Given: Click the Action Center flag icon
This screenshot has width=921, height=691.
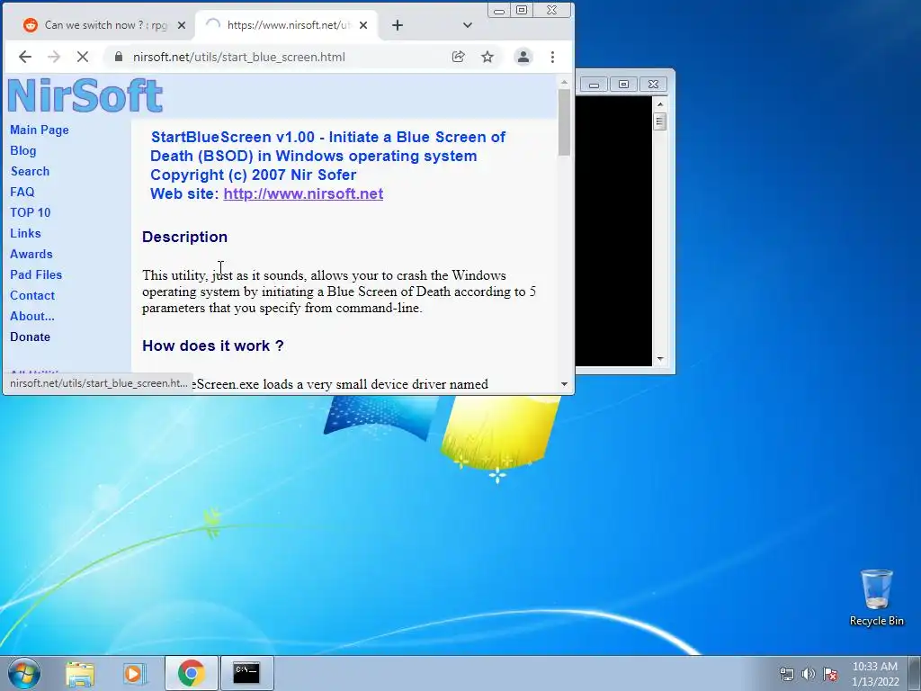Looking at the screenshot, I should click(830, 674).
